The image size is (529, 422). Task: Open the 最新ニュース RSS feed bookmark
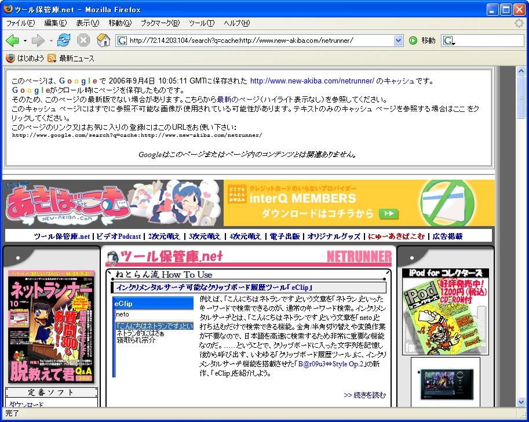71,59
